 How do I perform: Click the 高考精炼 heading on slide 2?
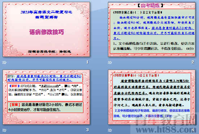tap(151, 5)
